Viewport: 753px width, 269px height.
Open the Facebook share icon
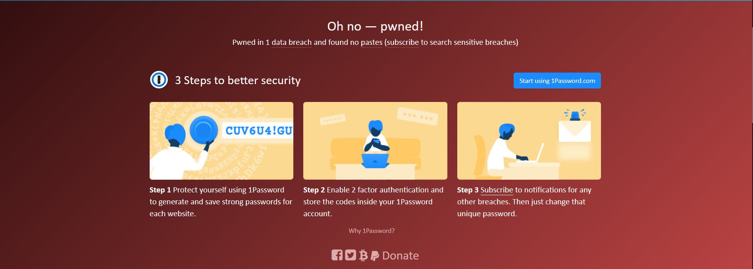337,255
